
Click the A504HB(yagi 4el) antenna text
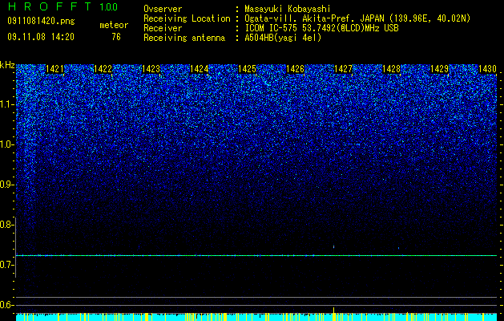pyautogui.click(x=283, y=38)
